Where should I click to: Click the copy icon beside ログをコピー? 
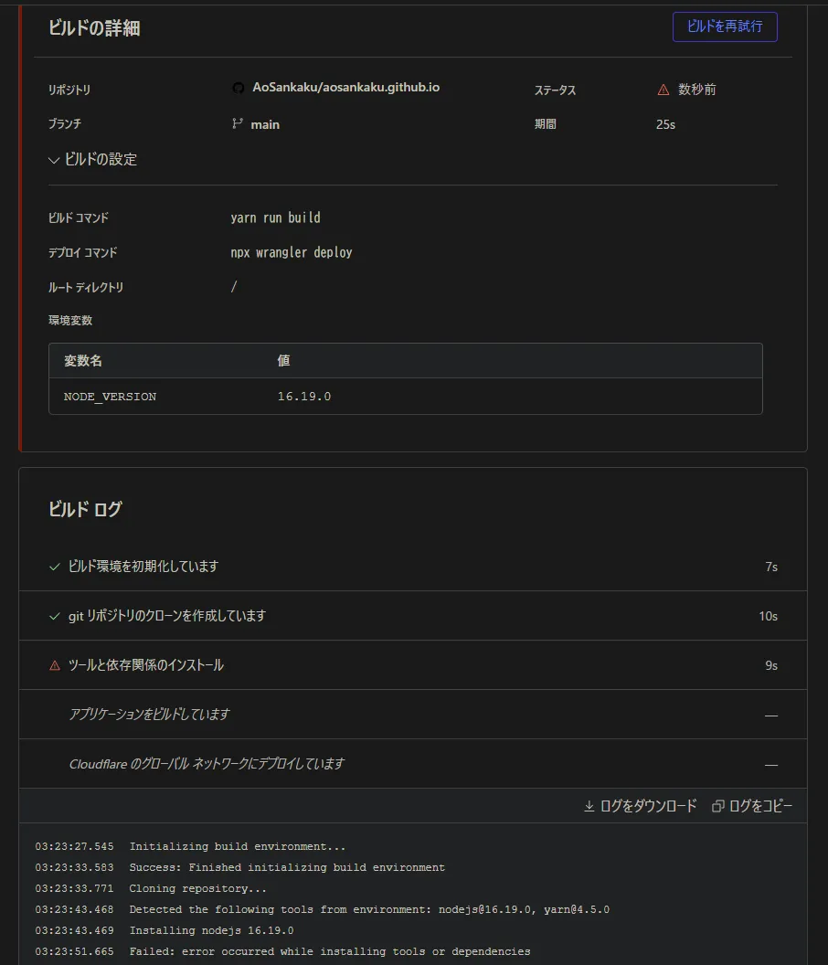coord(718,805)
